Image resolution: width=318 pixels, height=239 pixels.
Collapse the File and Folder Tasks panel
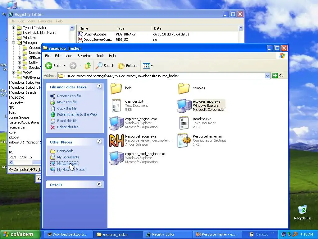click(x=99, y=87)
